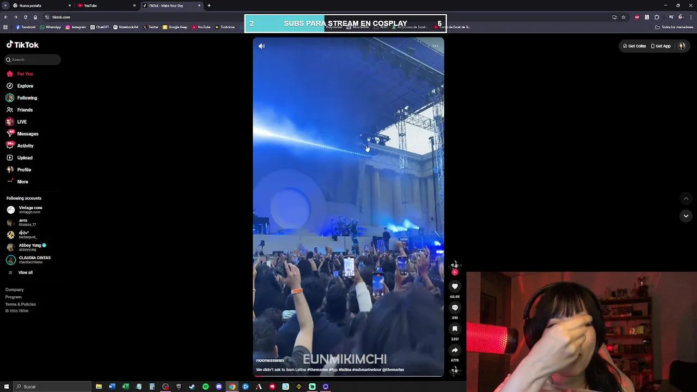Click the Get App button

(661, 46)
